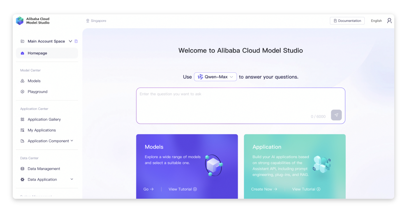This screenshot has height=213, width=407.
Task: Click the small page icon after Main Account Space
Action: [x=76, y=41]
